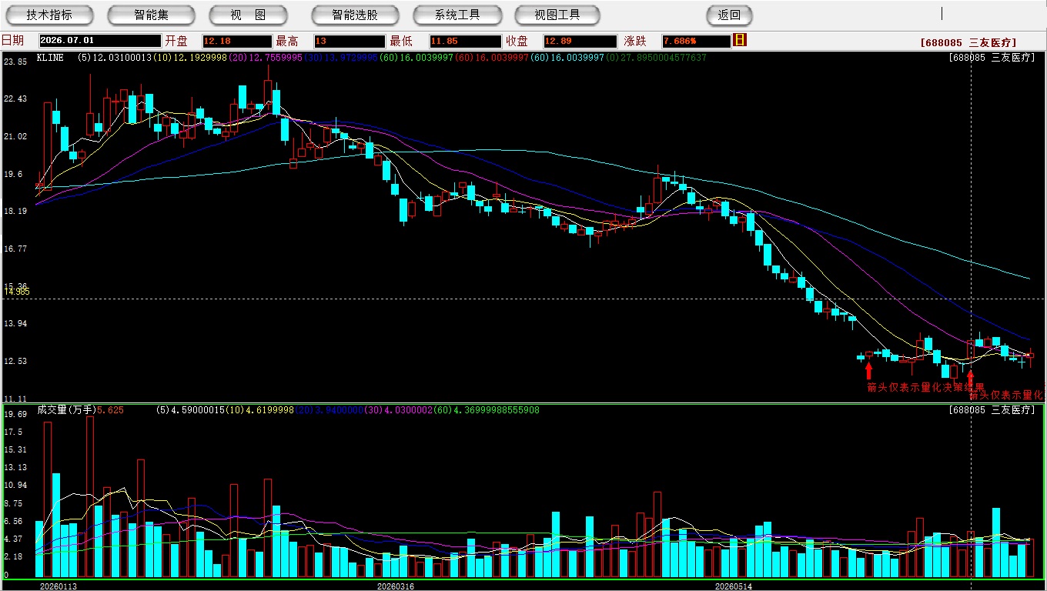Click the 最高 field label

(287, 41)
